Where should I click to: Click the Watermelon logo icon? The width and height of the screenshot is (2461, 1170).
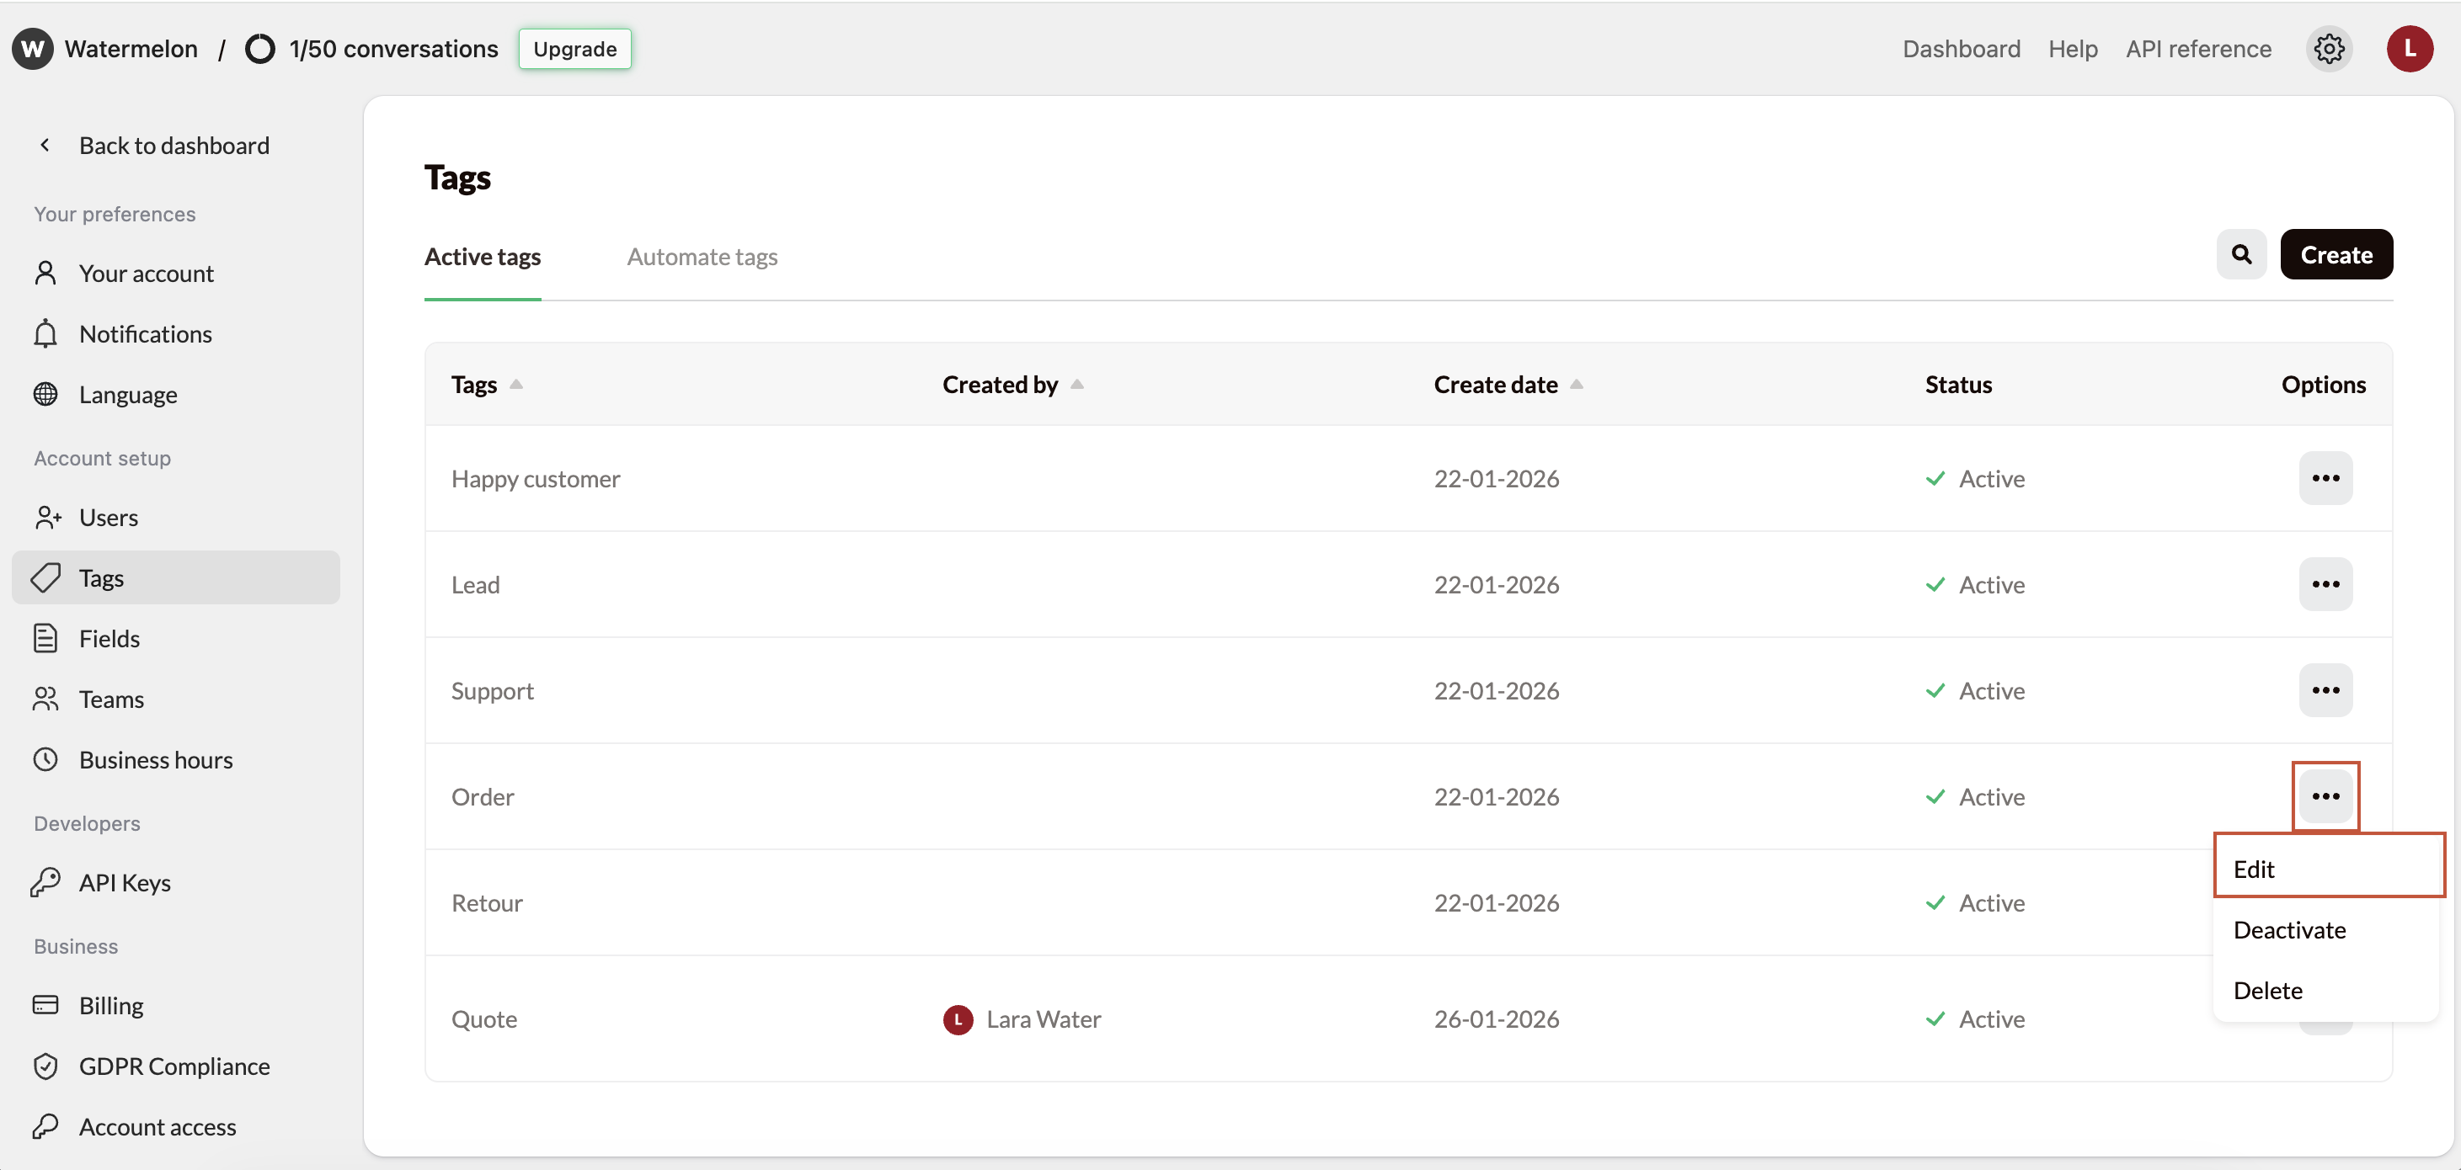coord(31,49)
